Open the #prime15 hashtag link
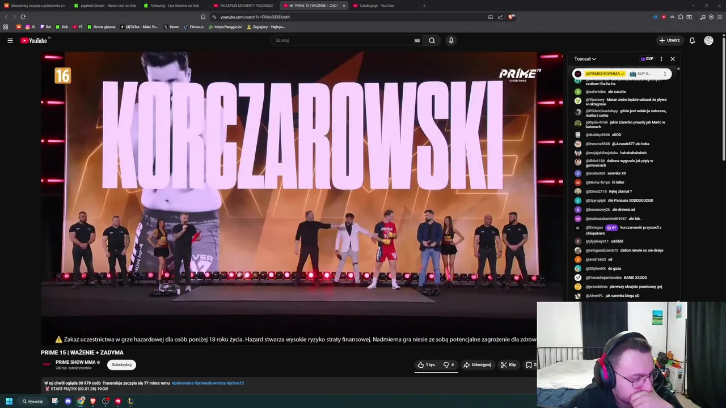Screen dimensions: 726x408 [235, 383]
